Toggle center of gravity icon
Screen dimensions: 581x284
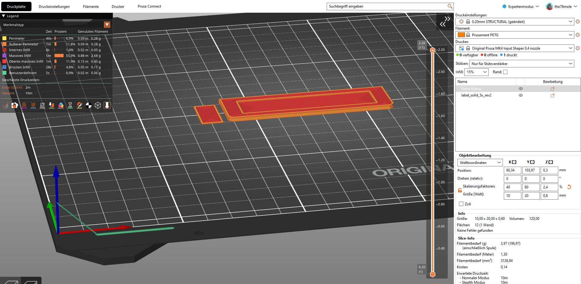point(89,105)
